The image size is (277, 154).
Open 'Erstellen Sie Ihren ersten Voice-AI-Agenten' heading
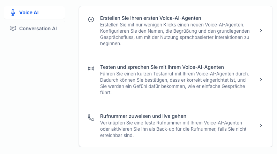151,18
